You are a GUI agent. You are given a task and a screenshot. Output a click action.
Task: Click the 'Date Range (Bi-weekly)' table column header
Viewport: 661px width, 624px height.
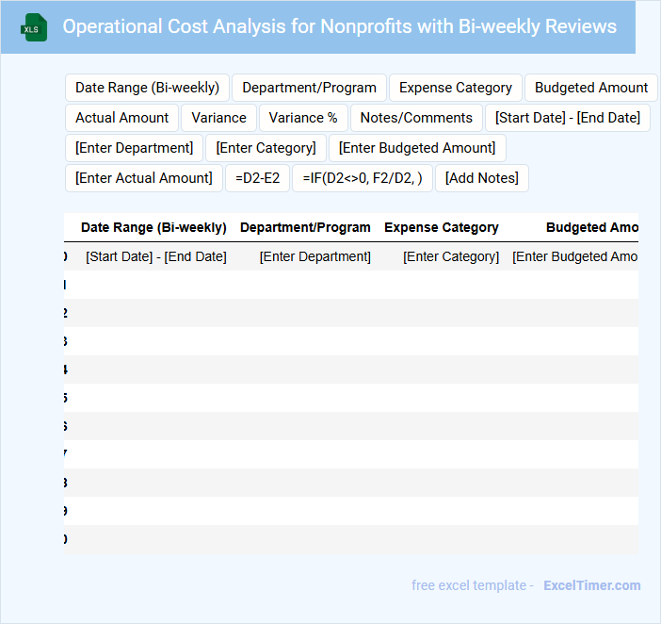153,227
